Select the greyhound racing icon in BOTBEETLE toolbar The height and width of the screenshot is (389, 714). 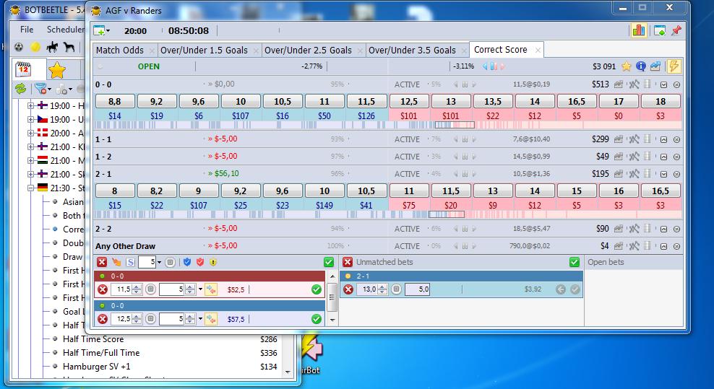(69, 47)
